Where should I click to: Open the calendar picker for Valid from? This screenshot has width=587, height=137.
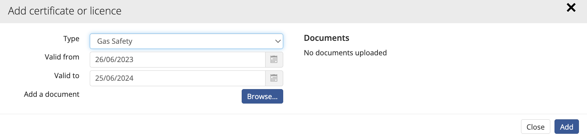click(274, 59)
